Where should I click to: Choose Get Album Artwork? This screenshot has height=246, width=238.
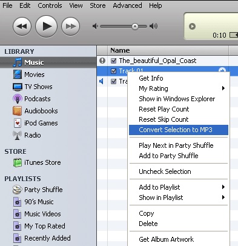179,239
